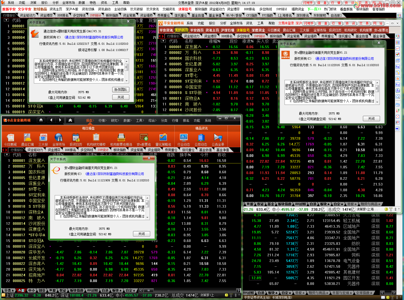
Task: Navigate forward arrow in e点金 title bar
Action: (x=60, y=120)
